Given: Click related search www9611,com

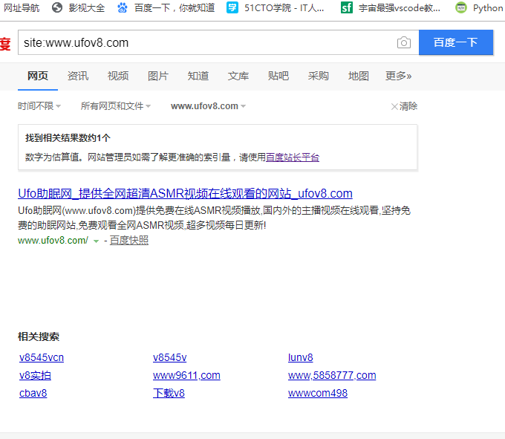Looking at the screenshot, I should (x=186, y=376).
